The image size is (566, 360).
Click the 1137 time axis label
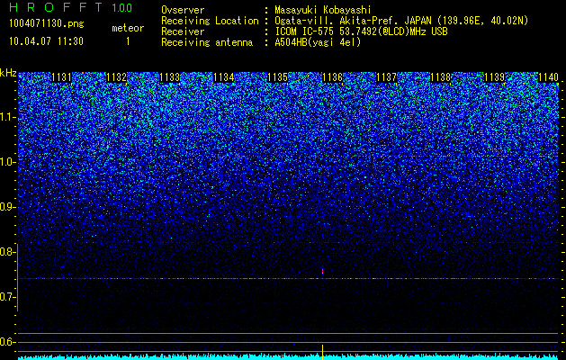tap(386, 77)
